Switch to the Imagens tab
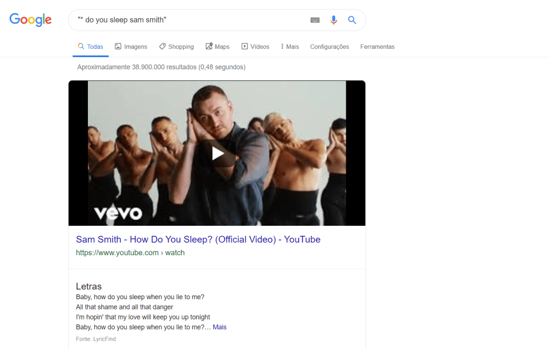 (131, 47)
